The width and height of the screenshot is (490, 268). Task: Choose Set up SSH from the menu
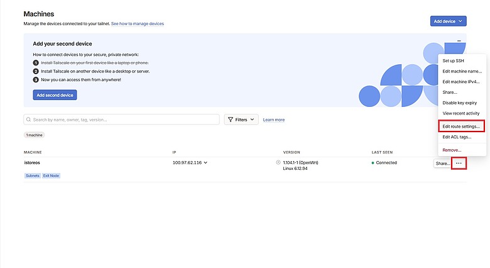453,61
